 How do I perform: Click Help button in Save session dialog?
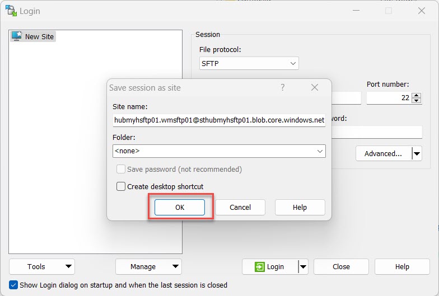[300, 207]
